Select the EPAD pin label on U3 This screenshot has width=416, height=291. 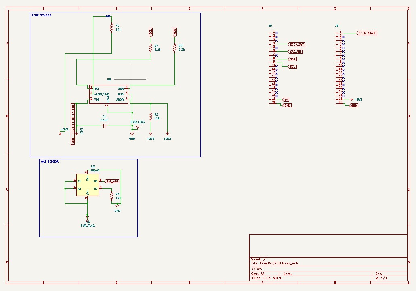[x=108, y=98]
